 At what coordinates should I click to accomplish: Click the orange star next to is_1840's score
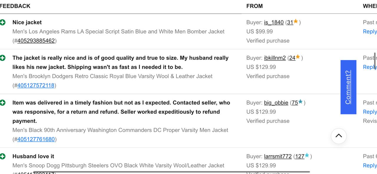point(296,21)
